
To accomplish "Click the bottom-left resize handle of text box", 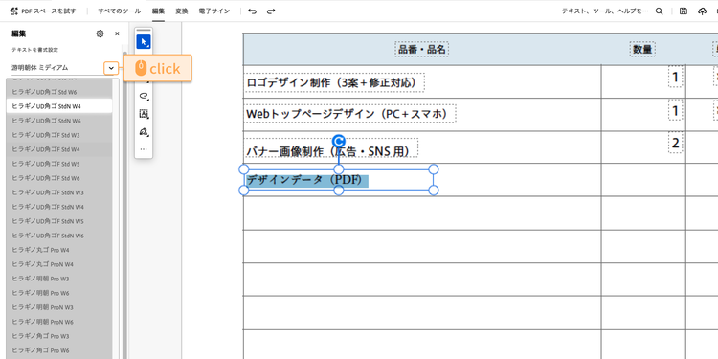I will coord(244,191).
